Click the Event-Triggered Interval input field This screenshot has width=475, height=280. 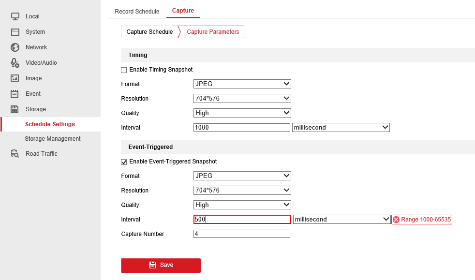tap(242, 220)
